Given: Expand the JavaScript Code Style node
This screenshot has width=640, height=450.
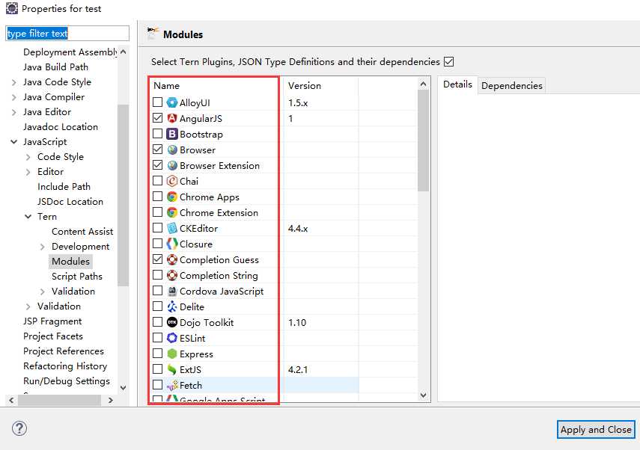Looking at the screenshot, I should [28, 157].
